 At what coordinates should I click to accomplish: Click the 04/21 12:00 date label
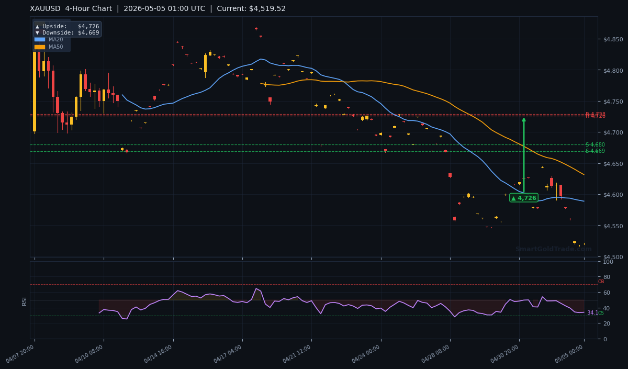coord(297,354)
